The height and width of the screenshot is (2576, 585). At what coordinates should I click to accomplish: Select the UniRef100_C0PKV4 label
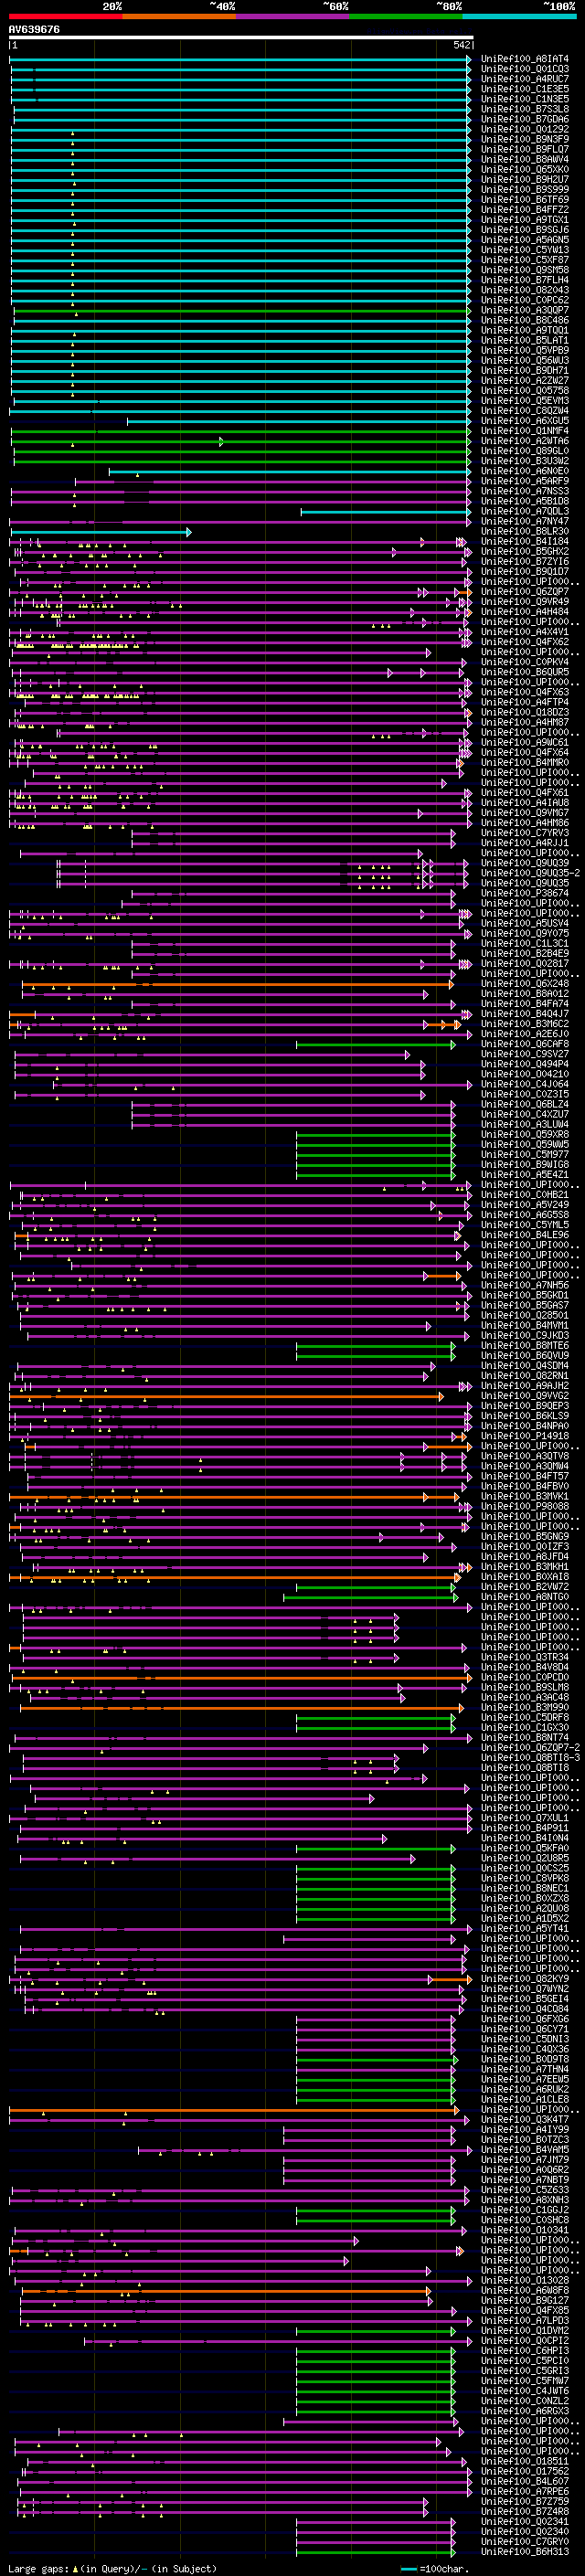(524, 663)
